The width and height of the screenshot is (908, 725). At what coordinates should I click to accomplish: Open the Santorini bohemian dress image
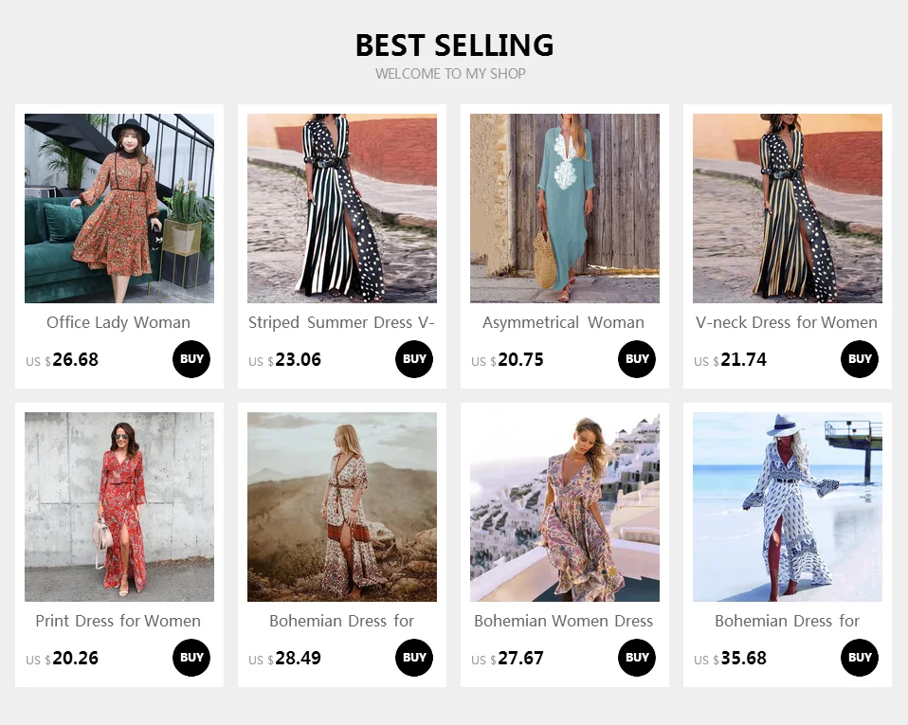coord(565,507)
